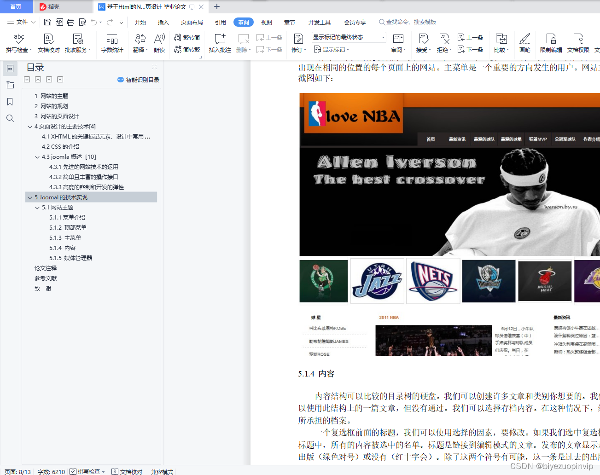This screenshot has width=600, height=475.
Task: Open the chapter navigation sidebar icon
Action: pyautogui.click(x=10, y=85)
